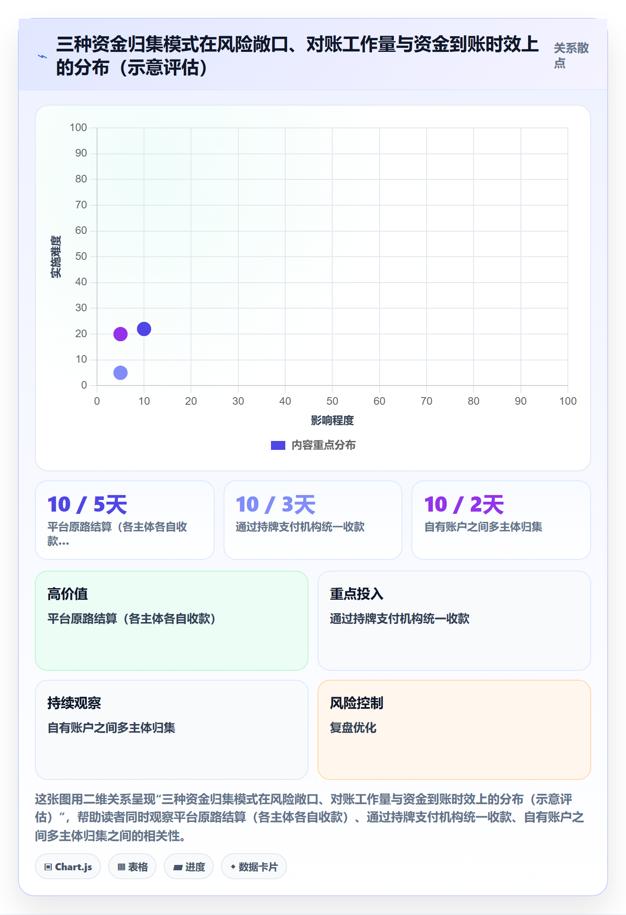Click the 10 / 5天 stat value
Image resolution: width=626 pixels, height=915 pixels.
tap(87, 505)
